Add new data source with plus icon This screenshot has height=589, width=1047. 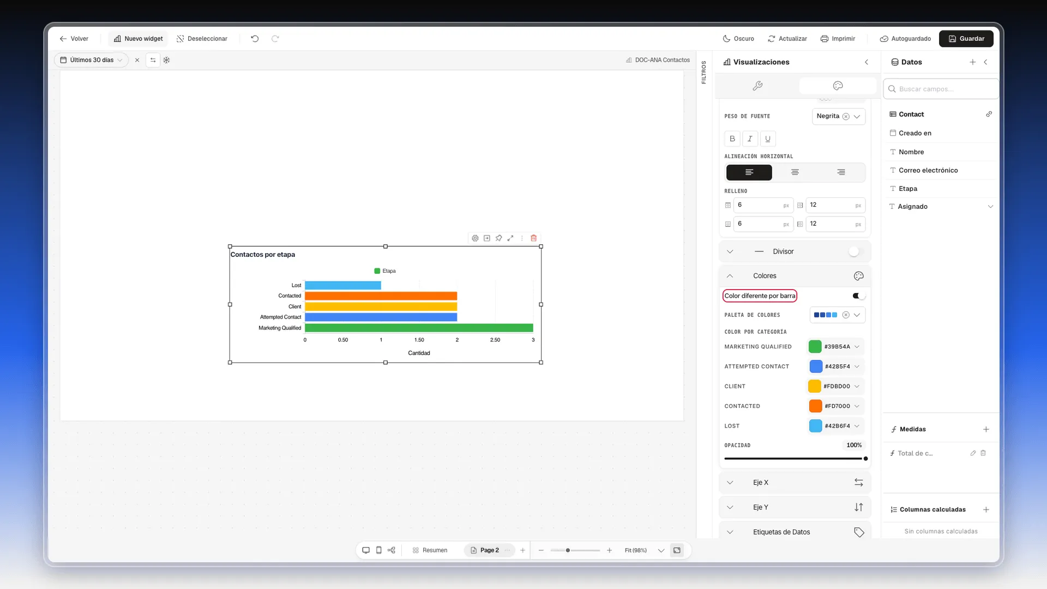[973, 62]
